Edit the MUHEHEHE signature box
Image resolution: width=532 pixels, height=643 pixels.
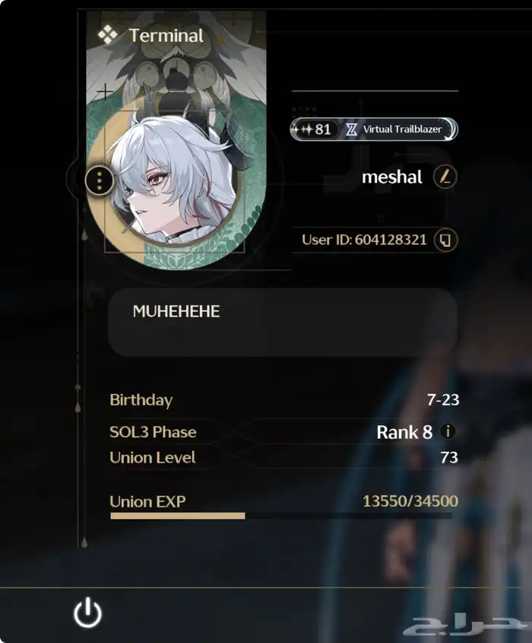click(282, 323)
